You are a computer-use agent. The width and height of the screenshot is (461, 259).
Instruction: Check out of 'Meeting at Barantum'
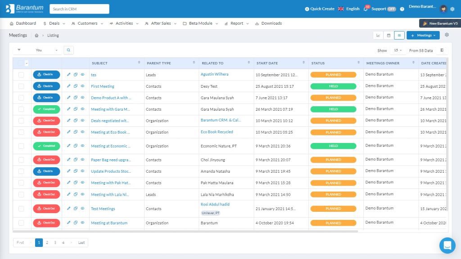click(x=46, y=223)
